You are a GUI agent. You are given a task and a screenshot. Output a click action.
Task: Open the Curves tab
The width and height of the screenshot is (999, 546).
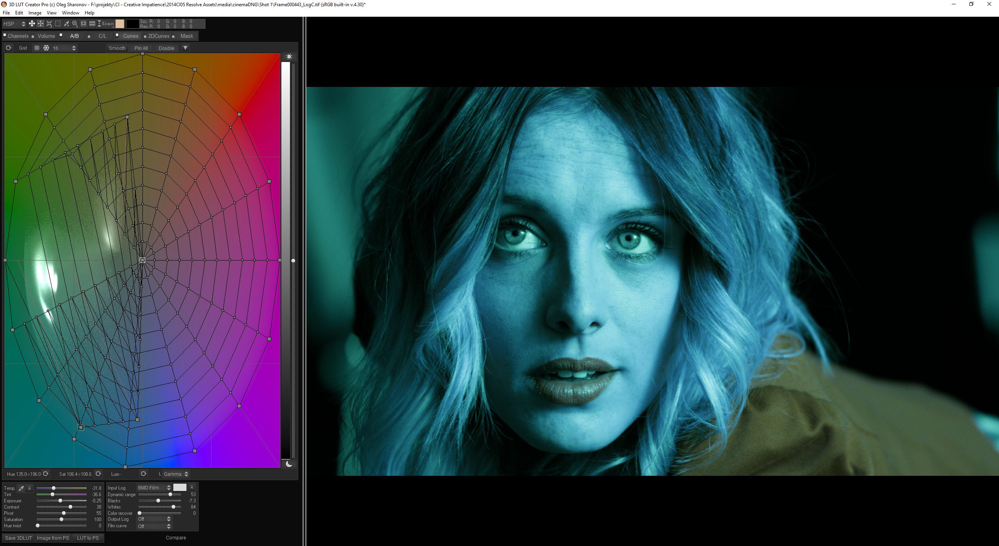[x=130, y=36]
